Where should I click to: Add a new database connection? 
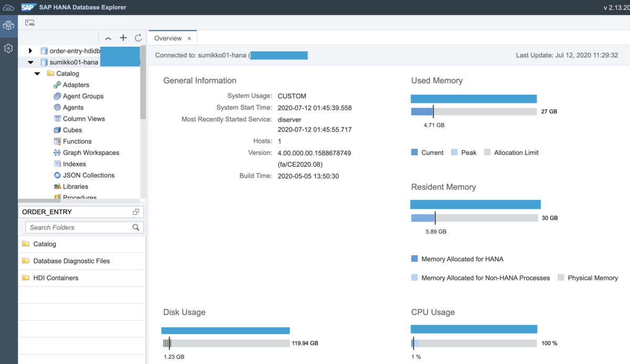[123, 38]
